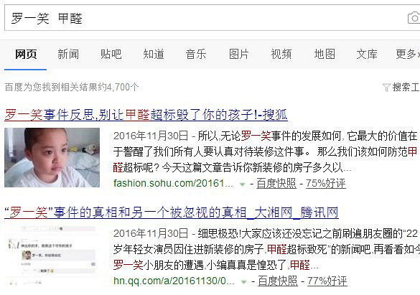Screen dimensions: 420x295
Task: Open the 文库 (library) tab
Action: (x=367, y=54)
